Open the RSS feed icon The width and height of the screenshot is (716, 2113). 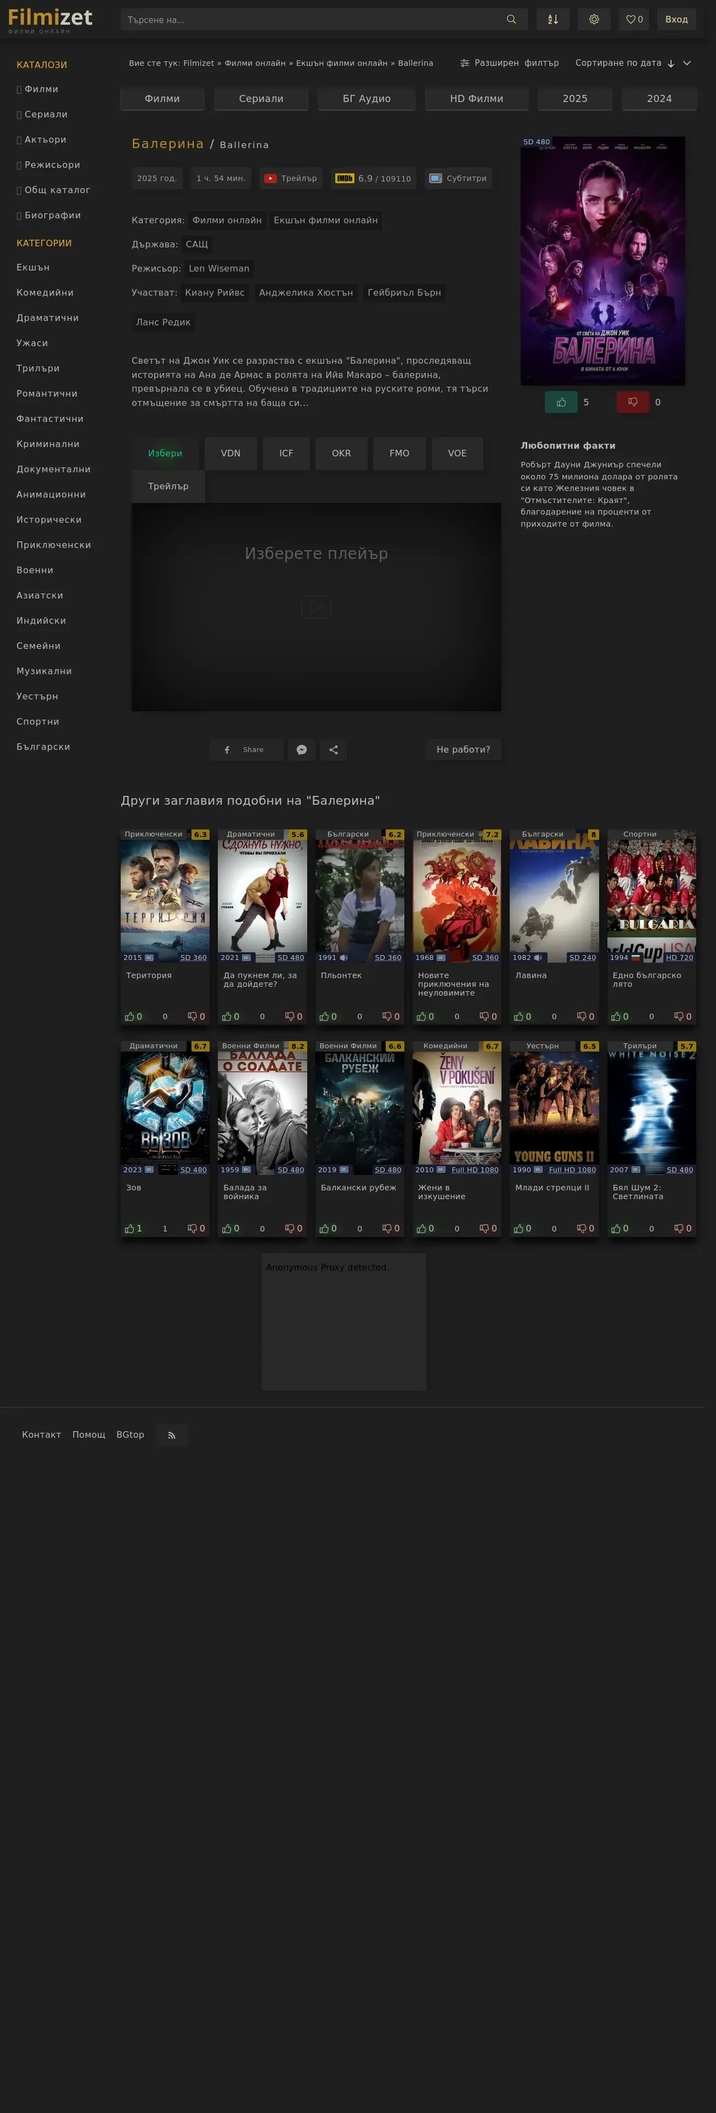[171, 1436]
